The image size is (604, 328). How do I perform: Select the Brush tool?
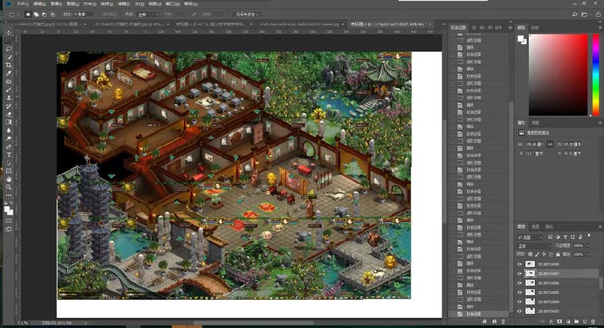(x=9, y=90)
